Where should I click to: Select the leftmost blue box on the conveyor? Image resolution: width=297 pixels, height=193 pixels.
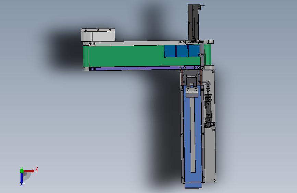tap(170, 51)
